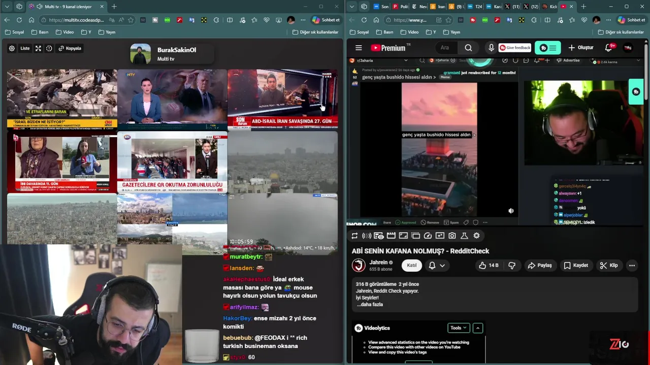Toggle the theater layout icon below video
This screenshot has height=365, width=650.
(415, 236)
